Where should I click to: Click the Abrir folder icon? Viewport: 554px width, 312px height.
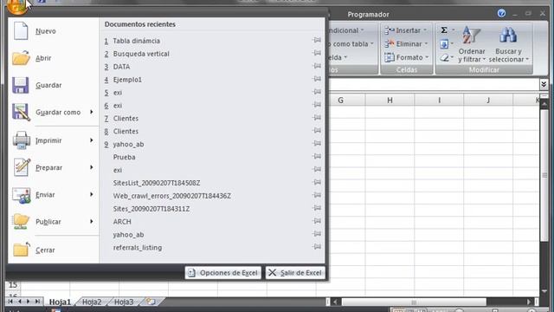[21, 58]
